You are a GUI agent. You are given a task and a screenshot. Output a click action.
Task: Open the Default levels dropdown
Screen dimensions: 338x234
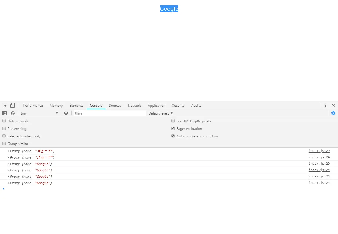(160, 113)
